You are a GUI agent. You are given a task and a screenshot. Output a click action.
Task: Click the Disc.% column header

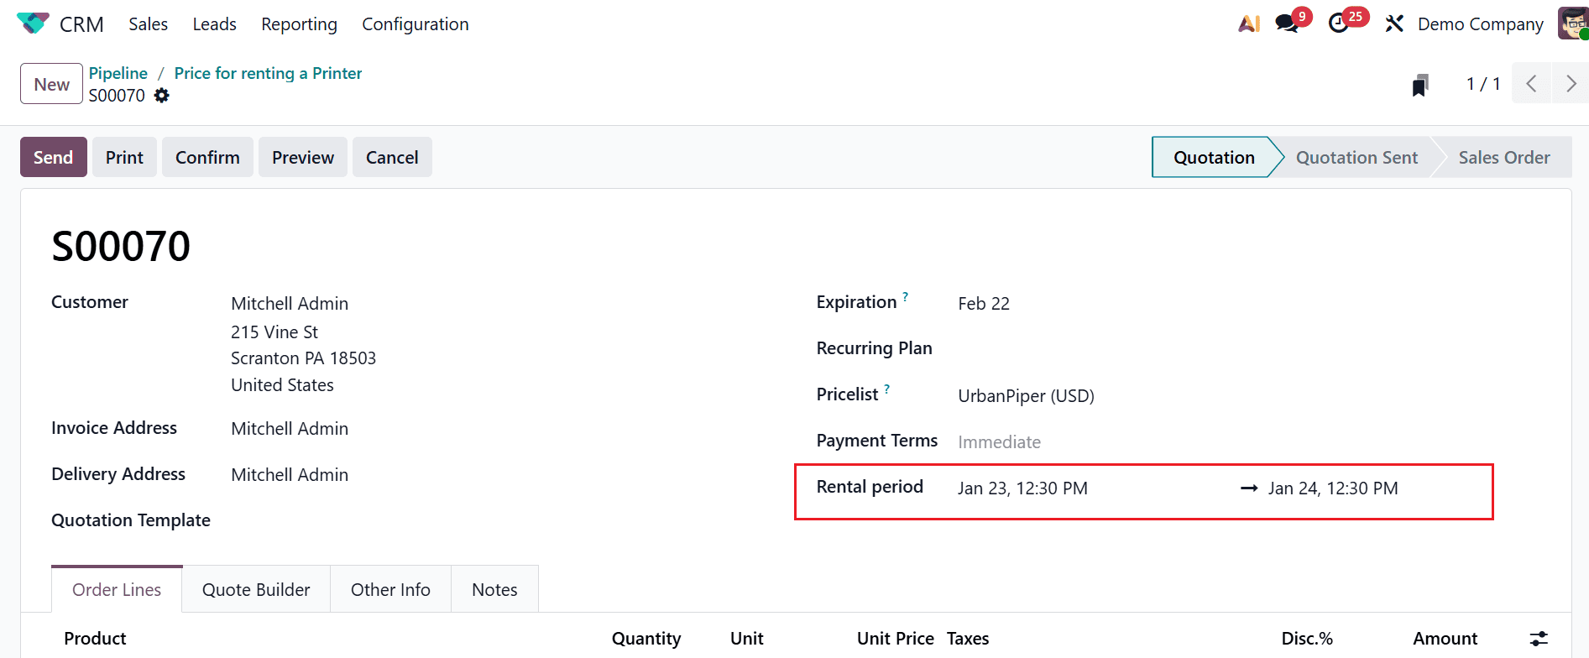click(x=1307, y=638)
